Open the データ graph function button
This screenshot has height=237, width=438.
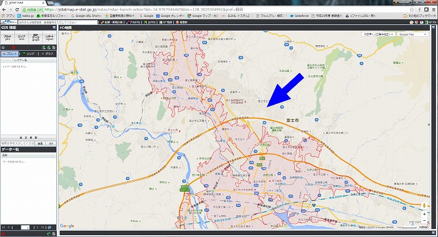tap(36, 38)
